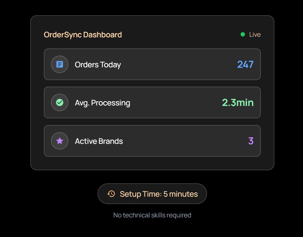Click the OrderSync Dashboard title
This screenshot has height=237, width=303.
pyautogui.click(x=83, y=35)
